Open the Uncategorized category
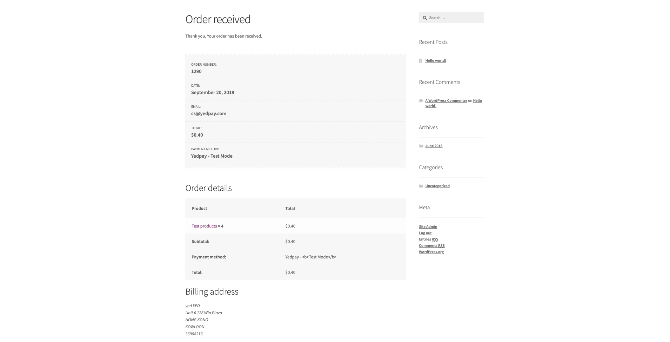 [437, 186]
